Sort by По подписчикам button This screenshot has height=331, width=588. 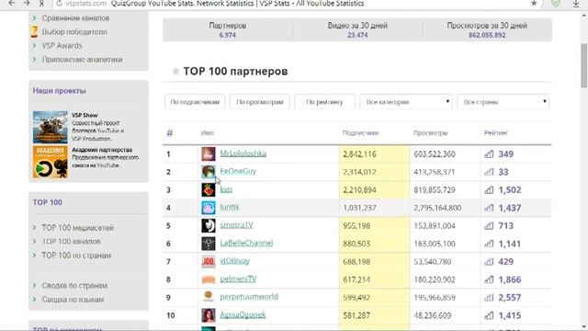[195, 102]
